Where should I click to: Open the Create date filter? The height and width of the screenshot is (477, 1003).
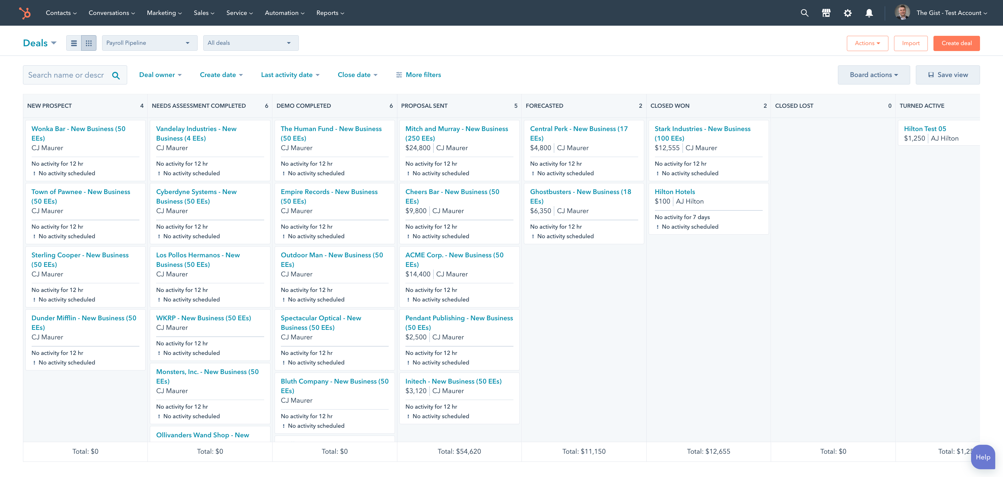point(221,75)
